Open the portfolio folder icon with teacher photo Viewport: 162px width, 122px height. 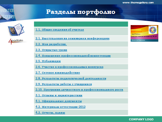pyautogui.click(x=16, y=29)
